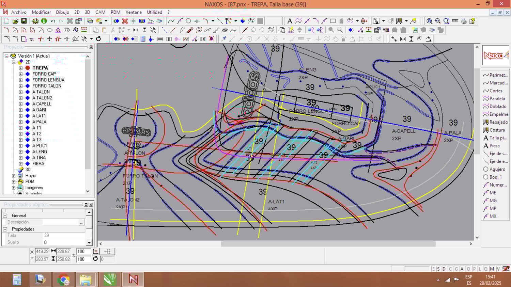Click the green information icon

[x=44, y=21]
